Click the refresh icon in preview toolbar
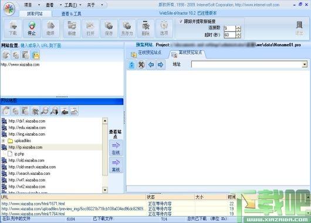The image size is (311, 223). 131,65
